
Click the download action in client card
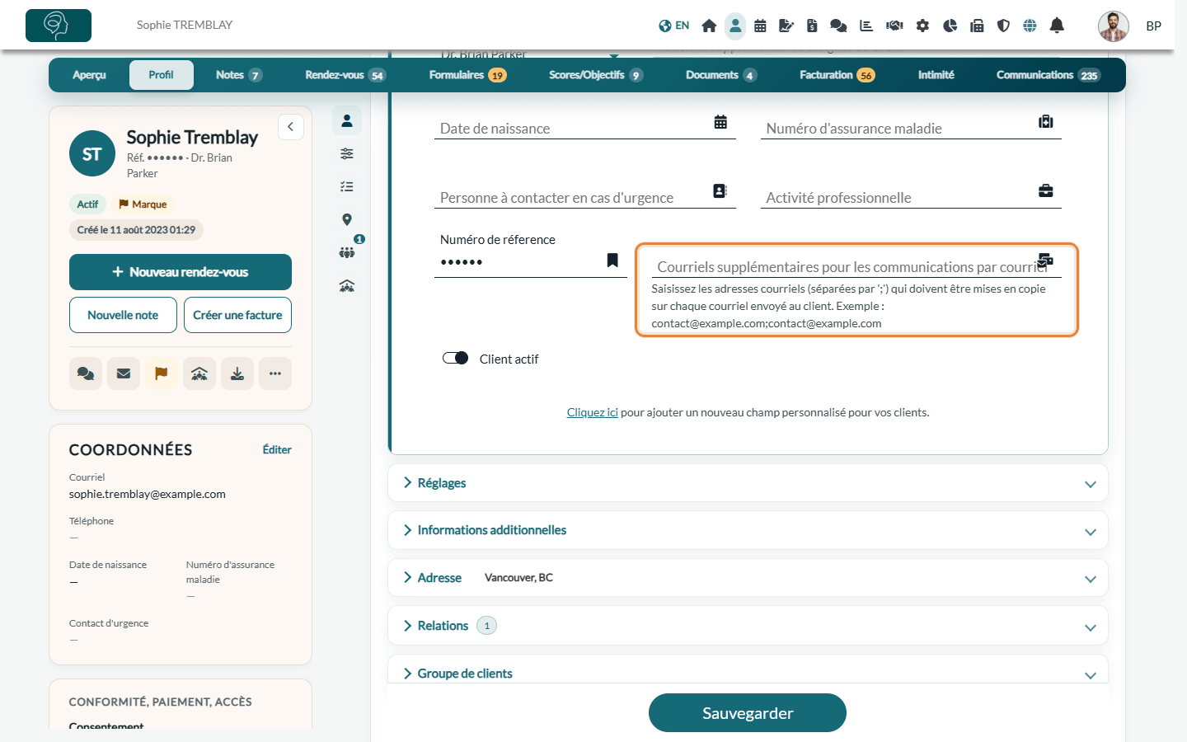pos(237,373)
